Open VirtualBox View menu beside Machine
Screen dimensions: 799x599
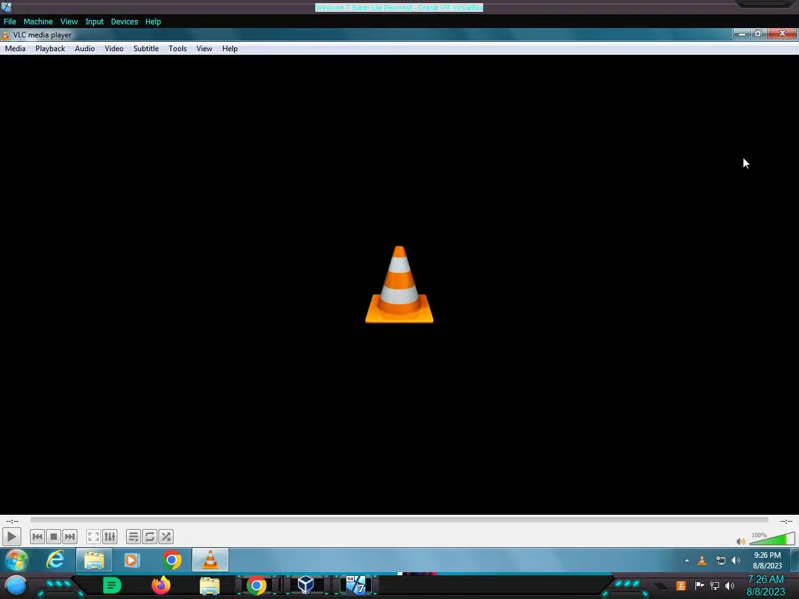pos(69,21)
